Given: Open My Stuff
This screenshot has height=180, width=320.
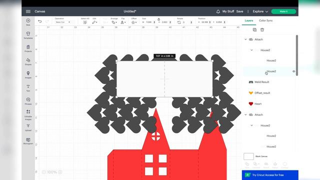Looking at the screenshot, I should [x=228, y=11].
